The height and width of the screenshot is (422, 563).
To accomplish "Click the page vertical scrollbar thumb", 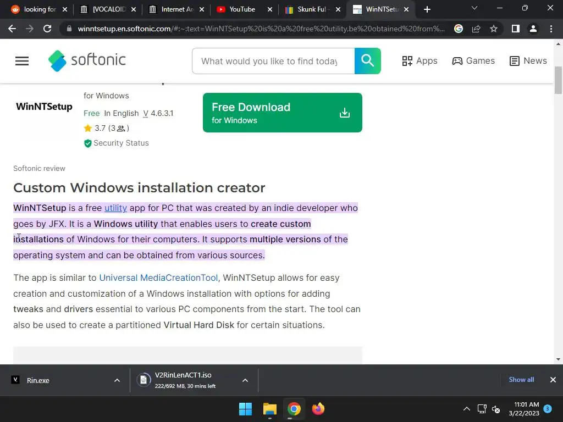I will point(558,80).
